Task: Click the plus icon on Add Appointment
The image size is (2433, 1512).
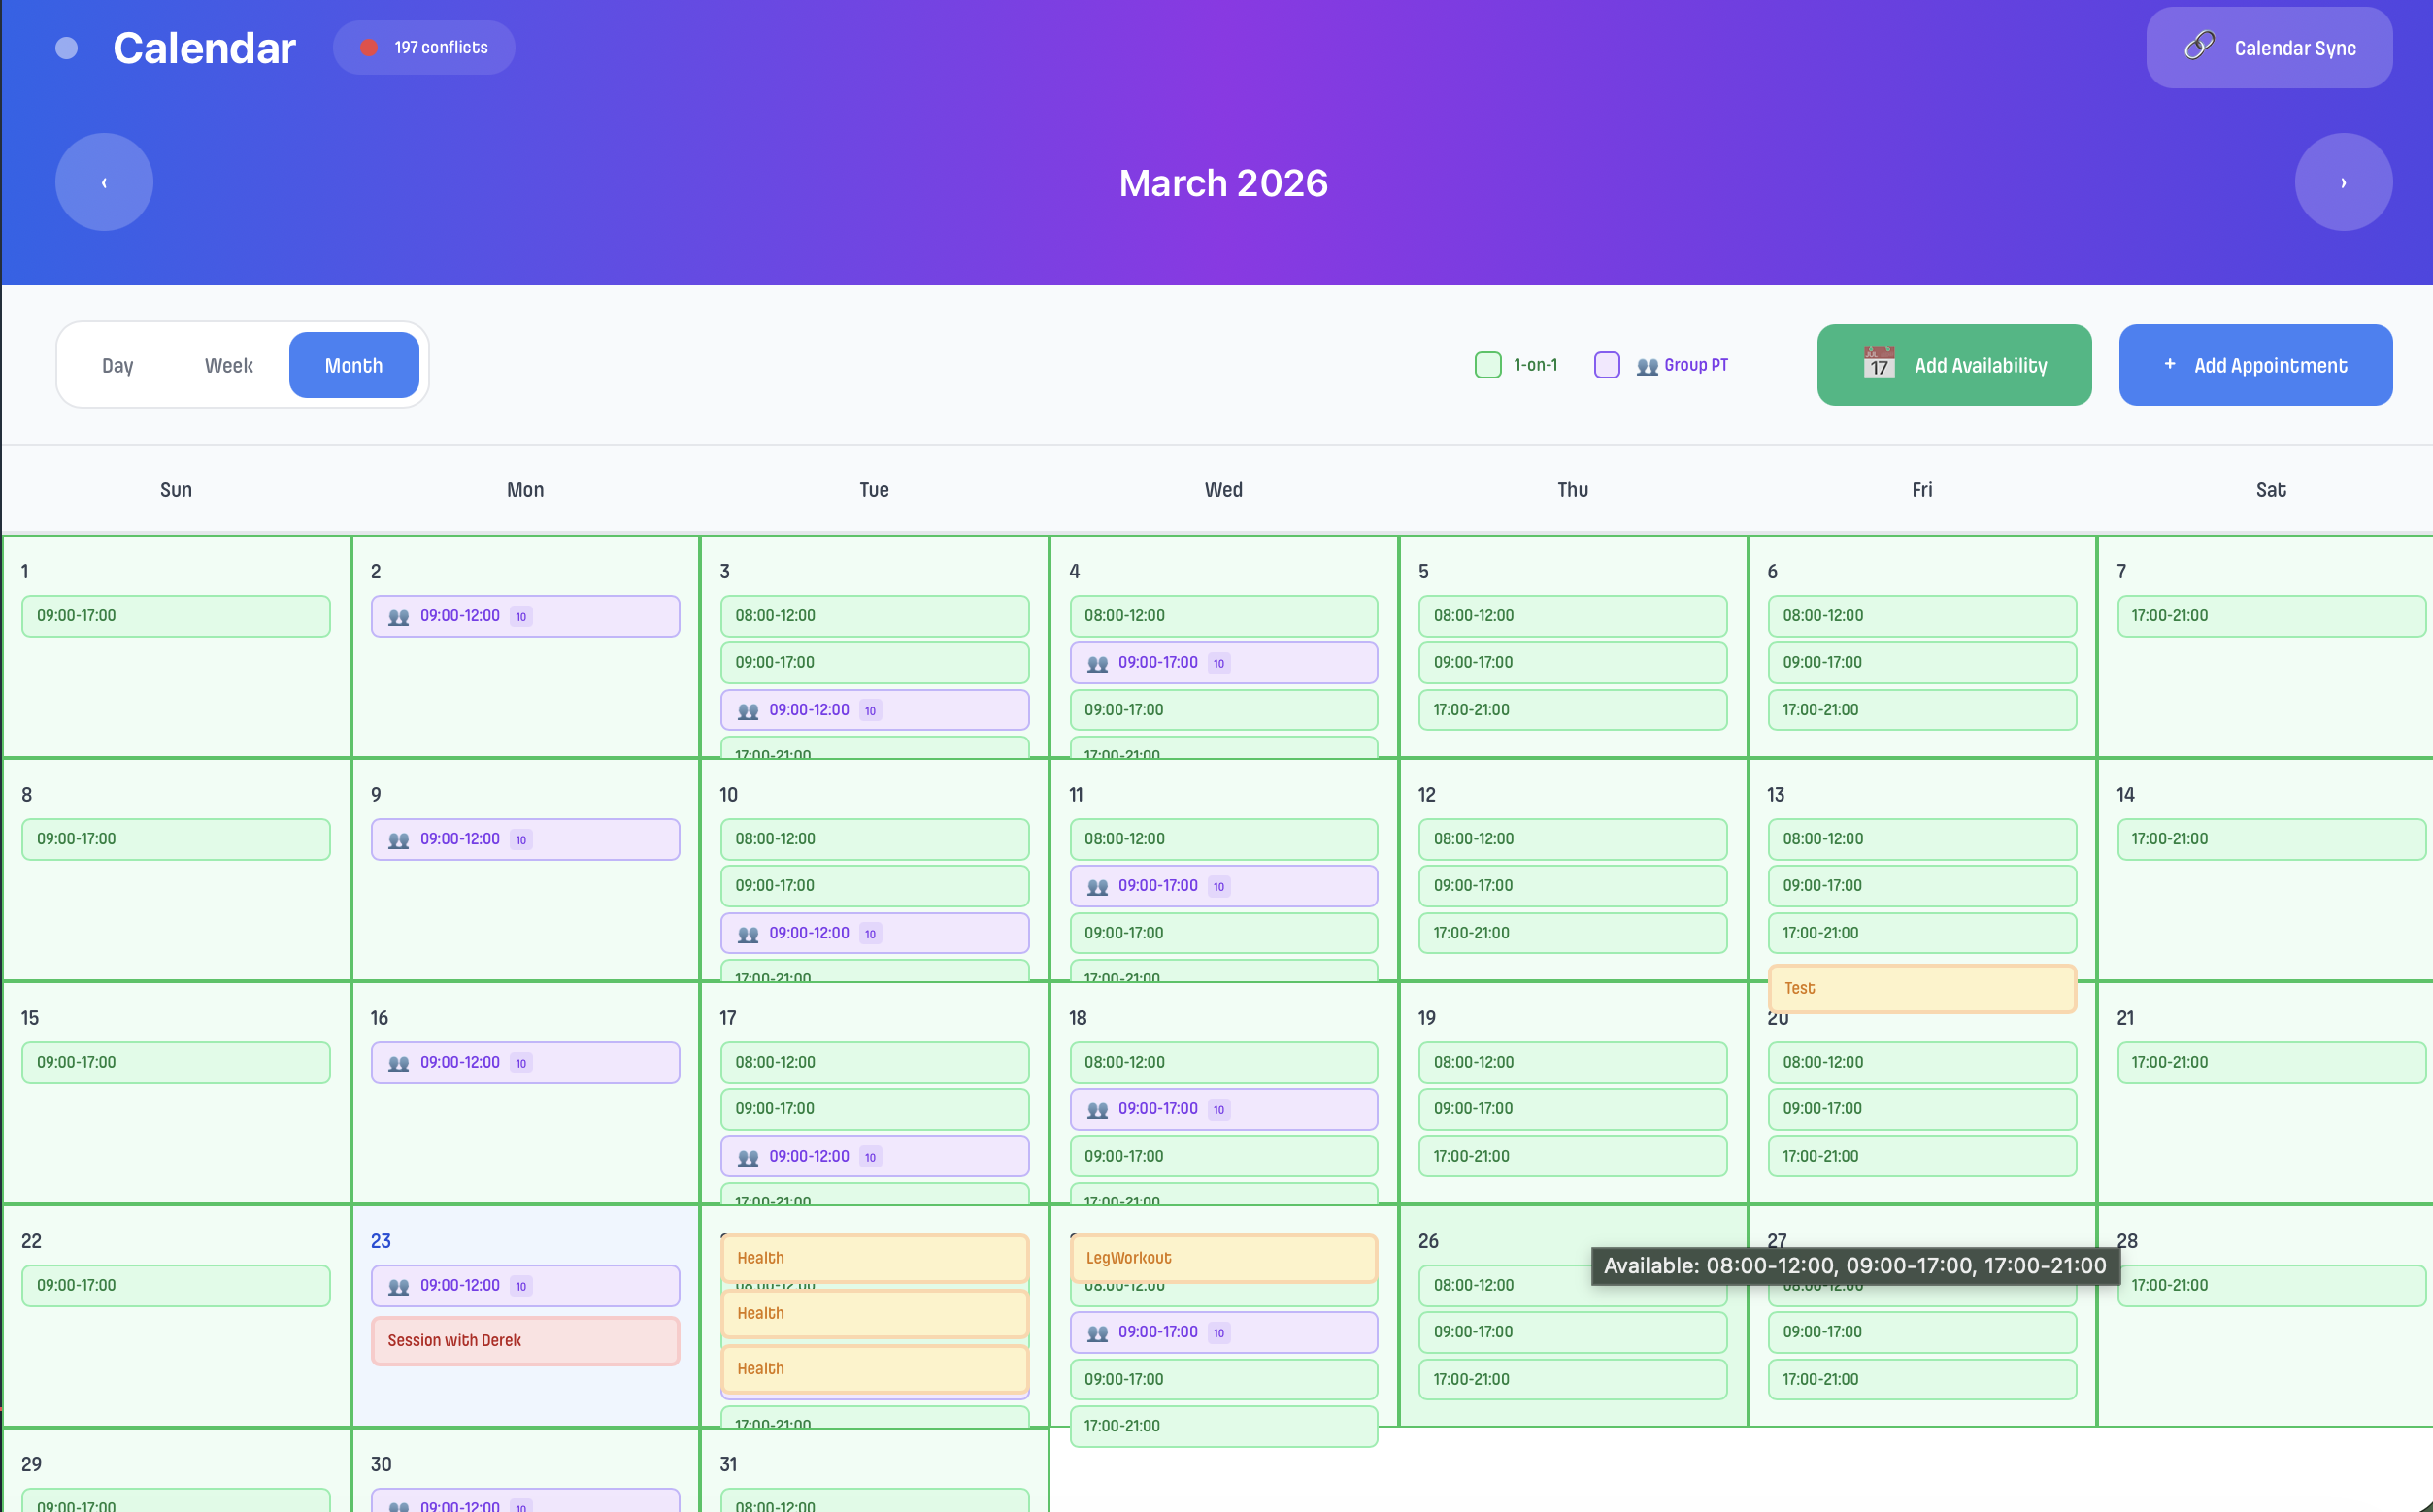Action: 2168,364
